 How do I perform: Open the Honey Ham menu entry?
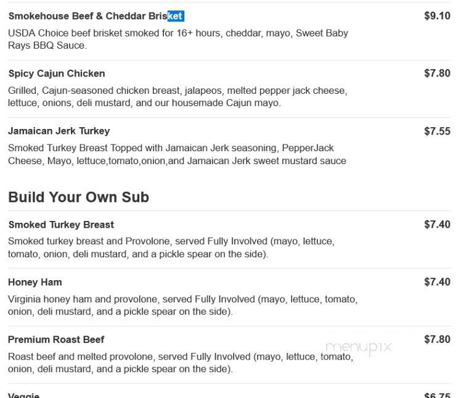click(x=35, y=282)
